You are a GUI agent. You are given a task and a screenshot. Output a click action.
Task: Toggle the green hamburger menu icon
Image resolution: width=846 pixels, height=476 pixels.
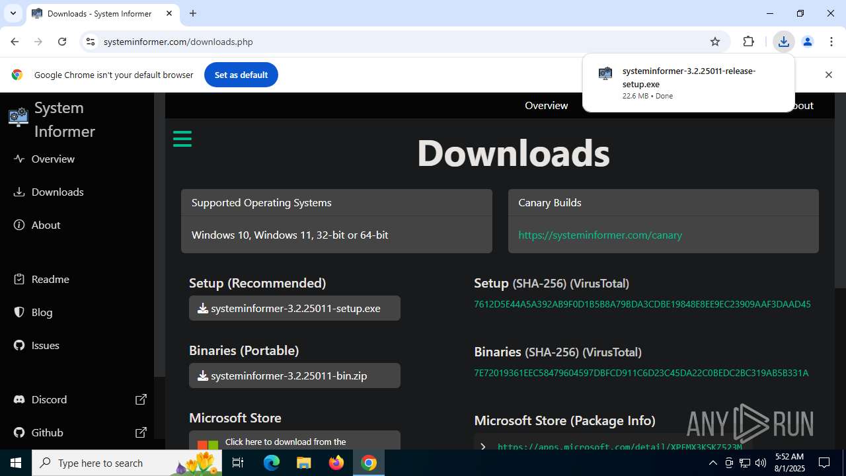pos(182,139)
